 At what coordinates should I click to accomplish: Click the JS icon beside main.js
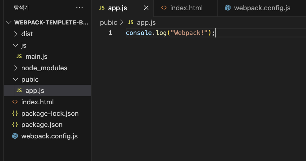tap(19, 56)
